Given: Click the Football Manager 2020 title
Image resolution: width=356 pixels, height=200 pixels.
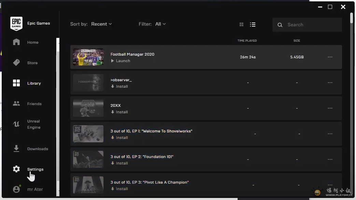Looking at the screenshot, I should click(132, 54).
